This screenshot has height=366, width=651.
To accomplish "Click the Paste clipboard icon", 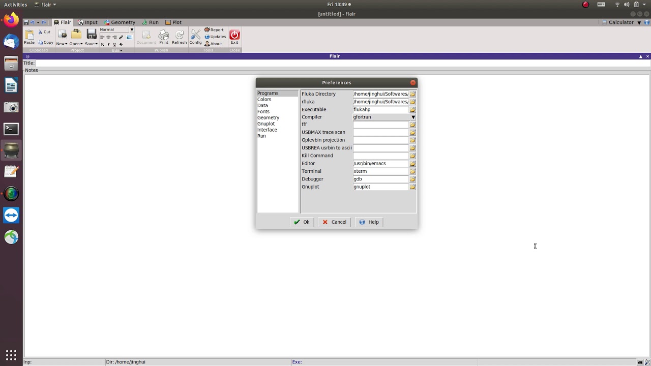I will pyautogui.click(x=29, y=35).
